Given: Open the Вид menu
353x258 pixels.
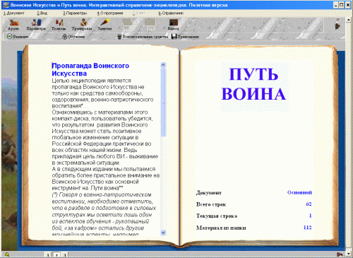Looking at the screenshot, I should 42,13.
